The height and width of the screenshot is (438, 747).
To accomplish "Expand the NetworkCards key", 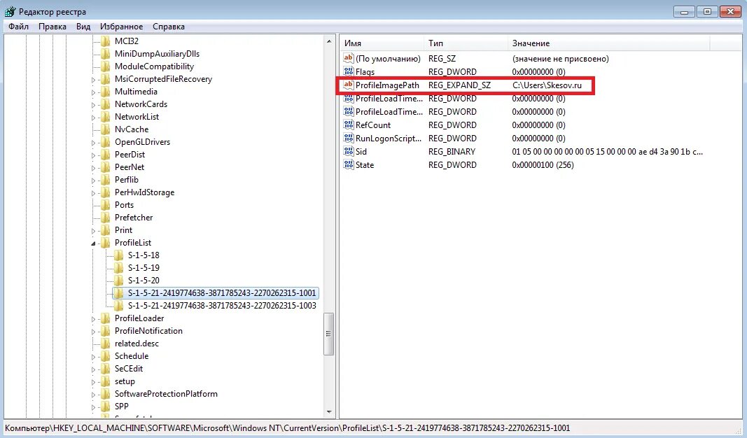I will coord(93,105).
